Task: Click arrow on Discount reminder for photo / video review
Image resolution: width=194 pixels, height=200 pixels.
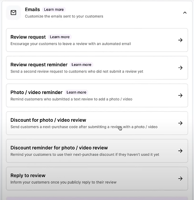Action: (180, 151)
